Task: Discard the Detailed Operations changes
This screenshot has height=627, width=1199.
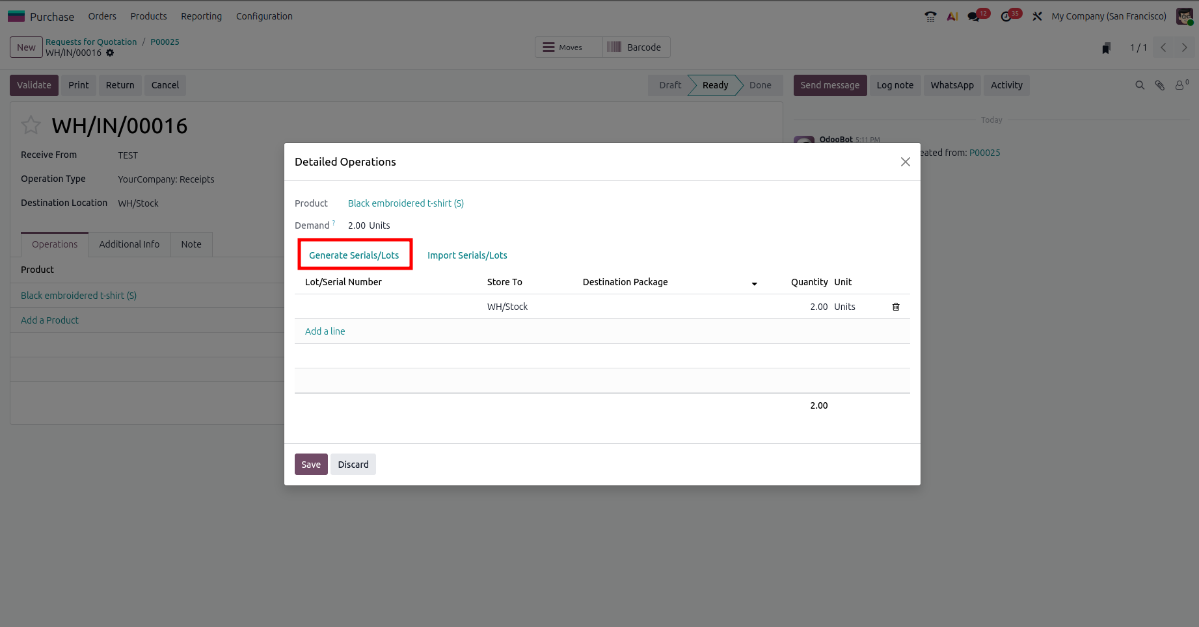Action: coord(353,465)
